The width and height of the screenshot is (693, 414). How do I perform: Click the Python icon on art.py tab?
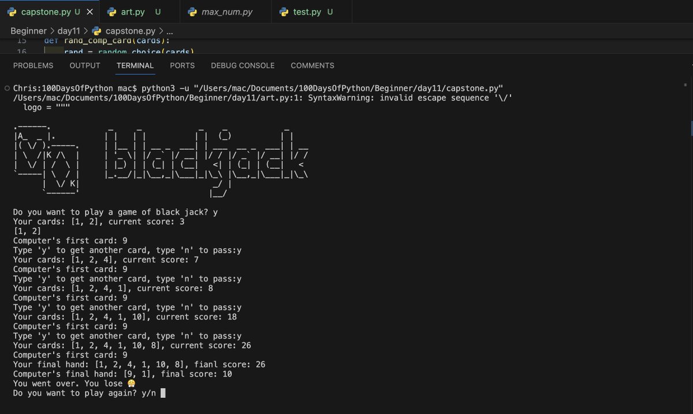click(111, 12)
